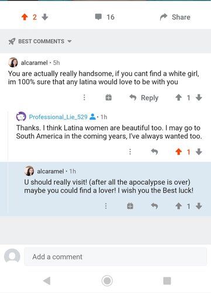Screen dimensions: 211x293
Task: Downvote the highlighted alcaramel 1h reply
Action: pyautogui.click(x=199, y=206)
